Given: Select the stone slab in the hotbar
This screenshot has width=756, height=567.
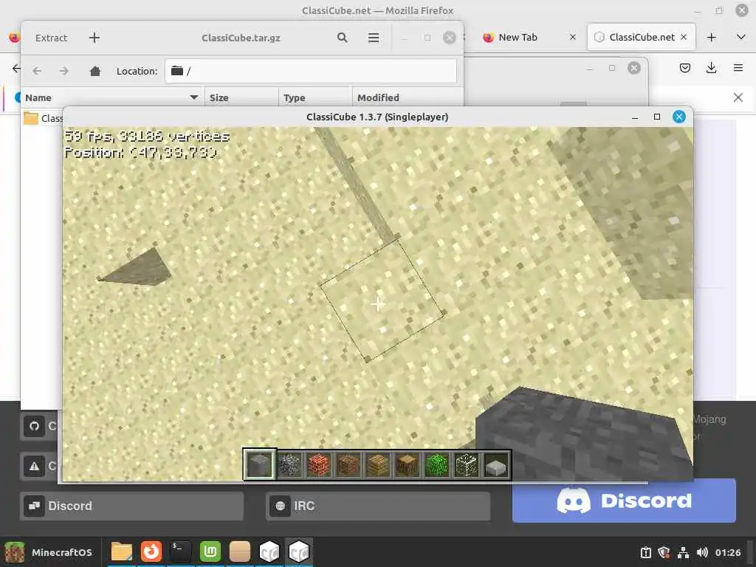Looking at the screenshot, I should point(495,465).
